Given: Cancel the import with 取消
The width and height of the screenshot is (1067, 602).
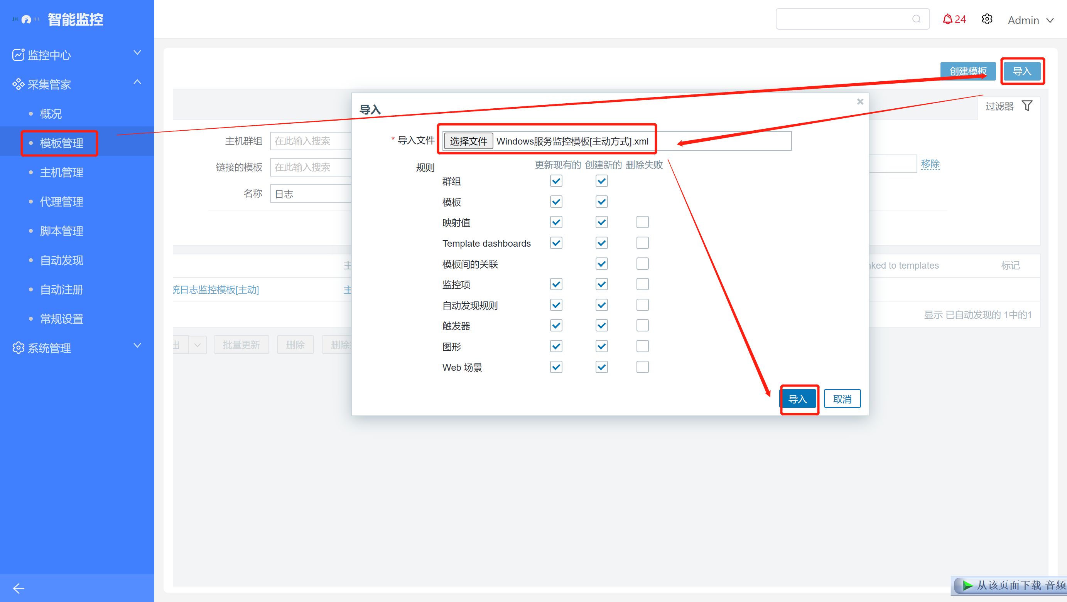Looking at the screenshot, I should [x=842, y=399].
